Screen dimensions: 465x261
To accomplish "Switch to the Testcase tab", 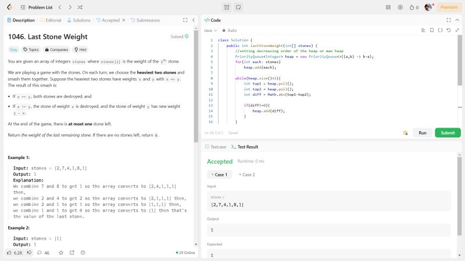I will pyautogui.click(x=216, y=147).
